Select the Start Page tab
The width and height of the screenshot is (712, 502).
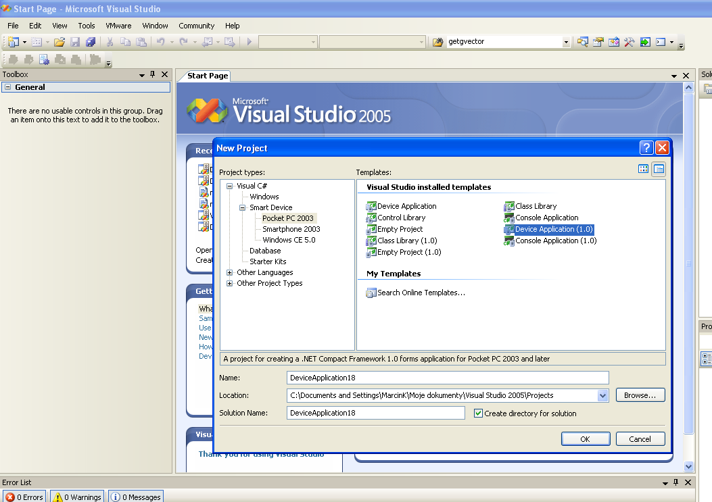[208, 76]
